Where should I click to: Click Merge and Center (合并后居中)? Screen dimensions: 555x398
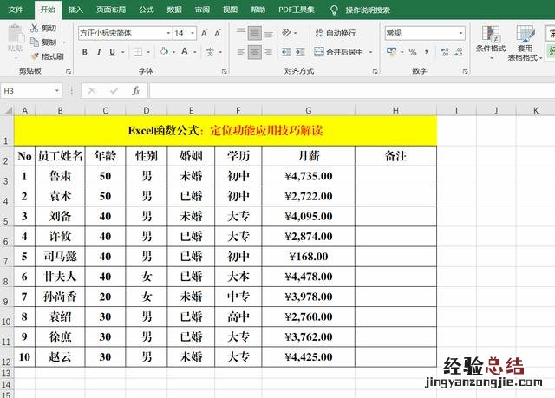338,52
